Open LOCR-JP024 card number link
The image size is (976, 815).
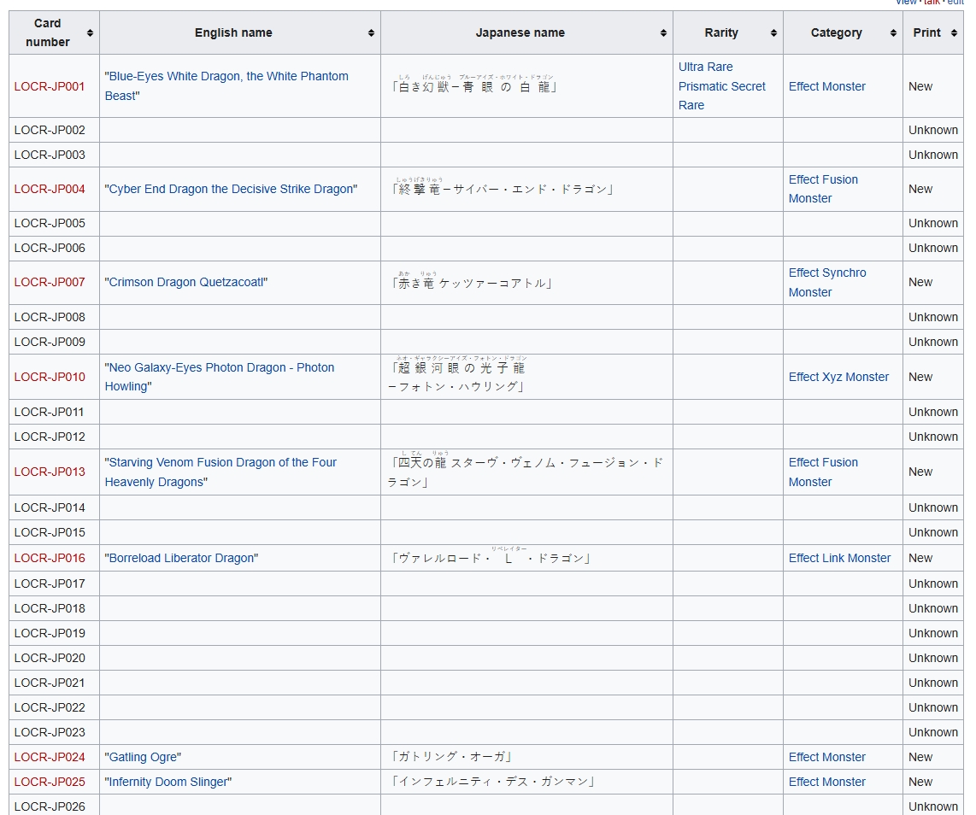tap(50, 757)
